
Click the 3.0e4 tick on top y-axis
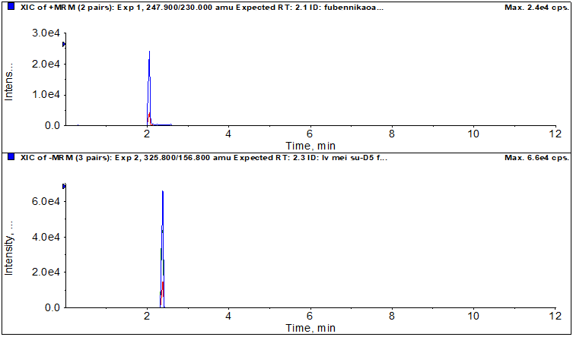pos(45,34)
